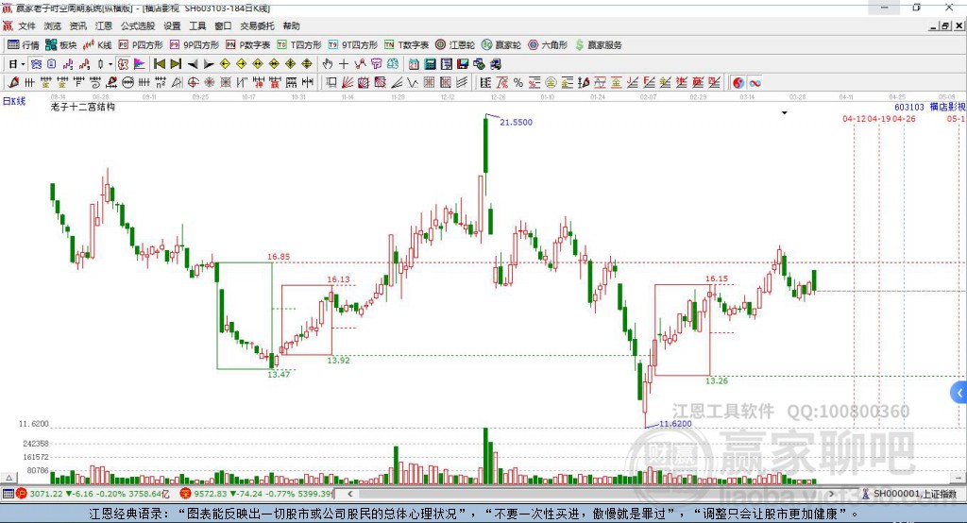Viewport: 967px width, 523px height.
Task: Select the Gann fan lines tool
Action: (x=348, y=83)
